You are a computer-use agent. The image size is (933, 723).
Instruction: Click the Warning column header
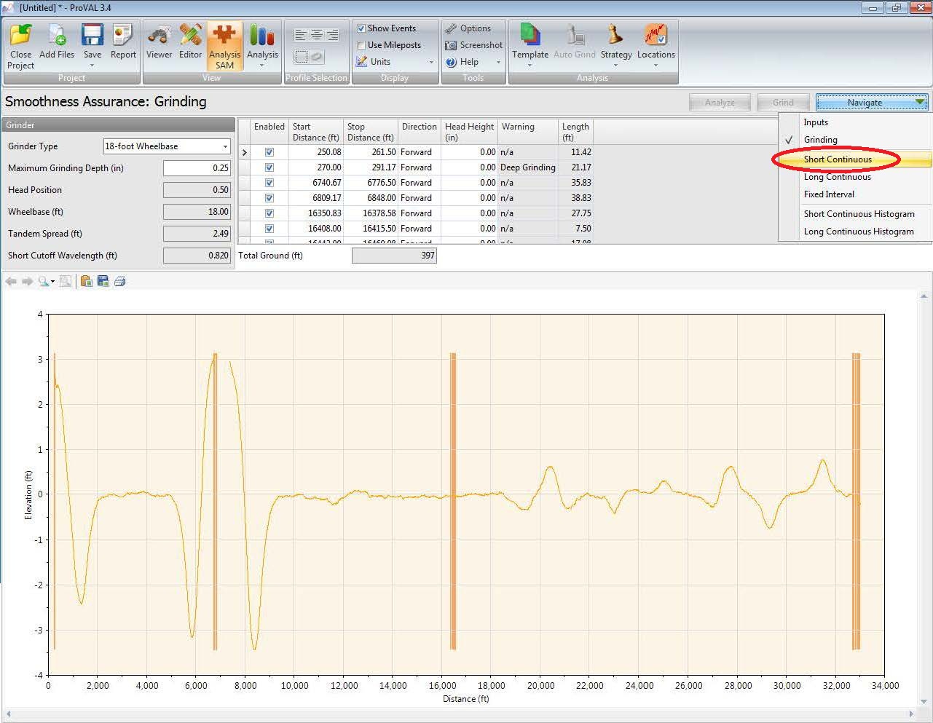tap(528, 132)
